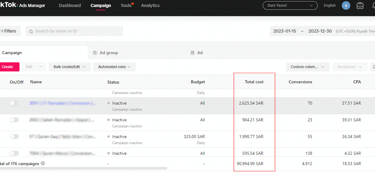Click the refresh icon beside Breakdown
Viewport: 375px width, 173px height.
(x=373, y=67)
